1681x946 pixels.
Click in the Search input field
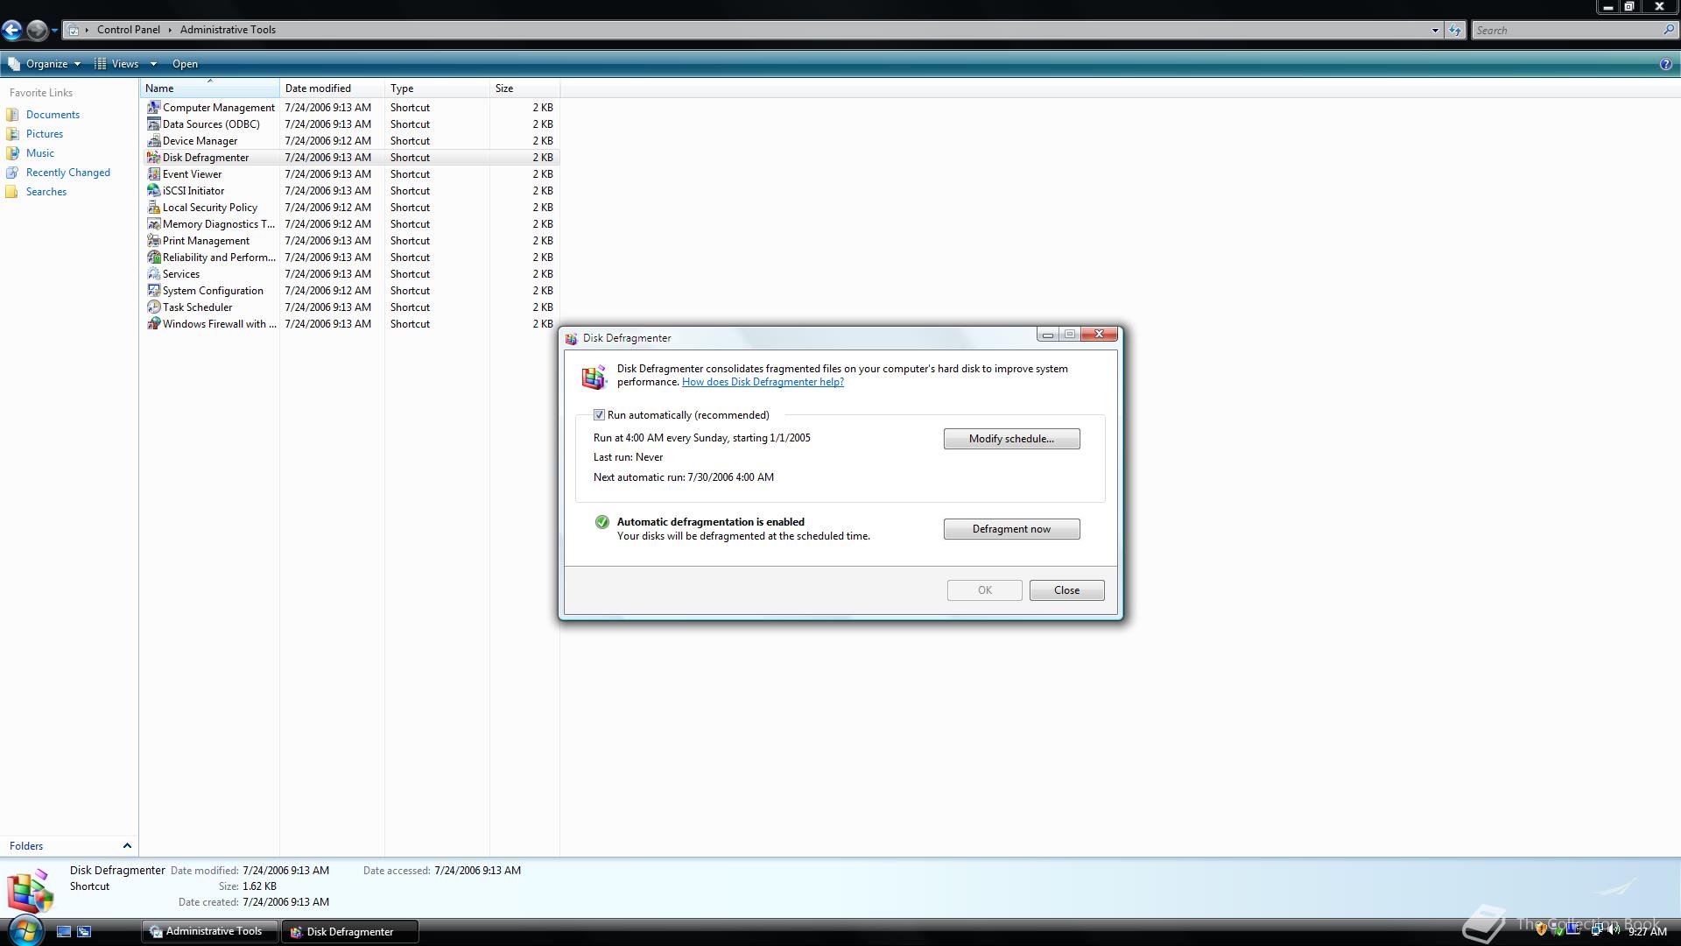pyautogui.click(x=1565, y=30)
